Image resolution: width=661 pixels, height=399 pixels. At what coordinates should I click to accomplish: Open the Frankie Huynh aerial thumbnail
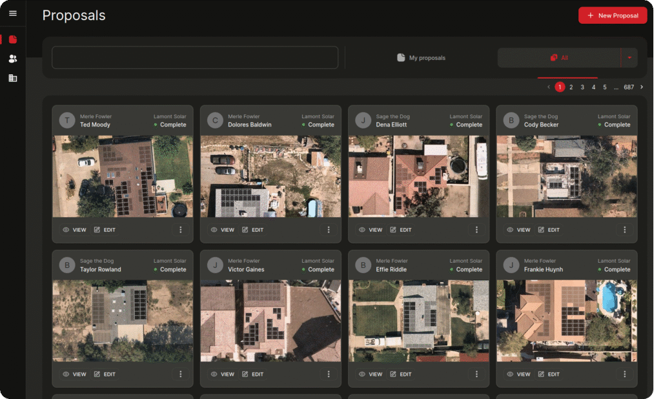coord(567,321)
